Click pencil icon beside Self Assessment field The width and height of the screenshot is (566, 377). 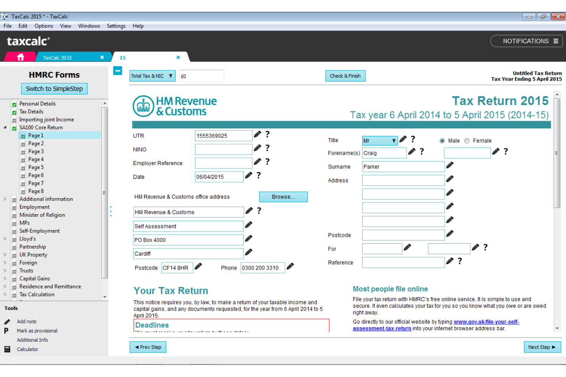[x=249, y=225]
